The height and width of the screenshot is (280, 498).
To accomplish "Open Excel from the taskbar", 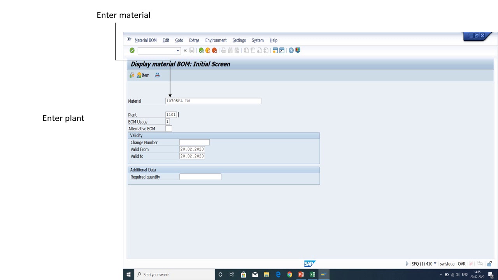I will tap(312, 275).
